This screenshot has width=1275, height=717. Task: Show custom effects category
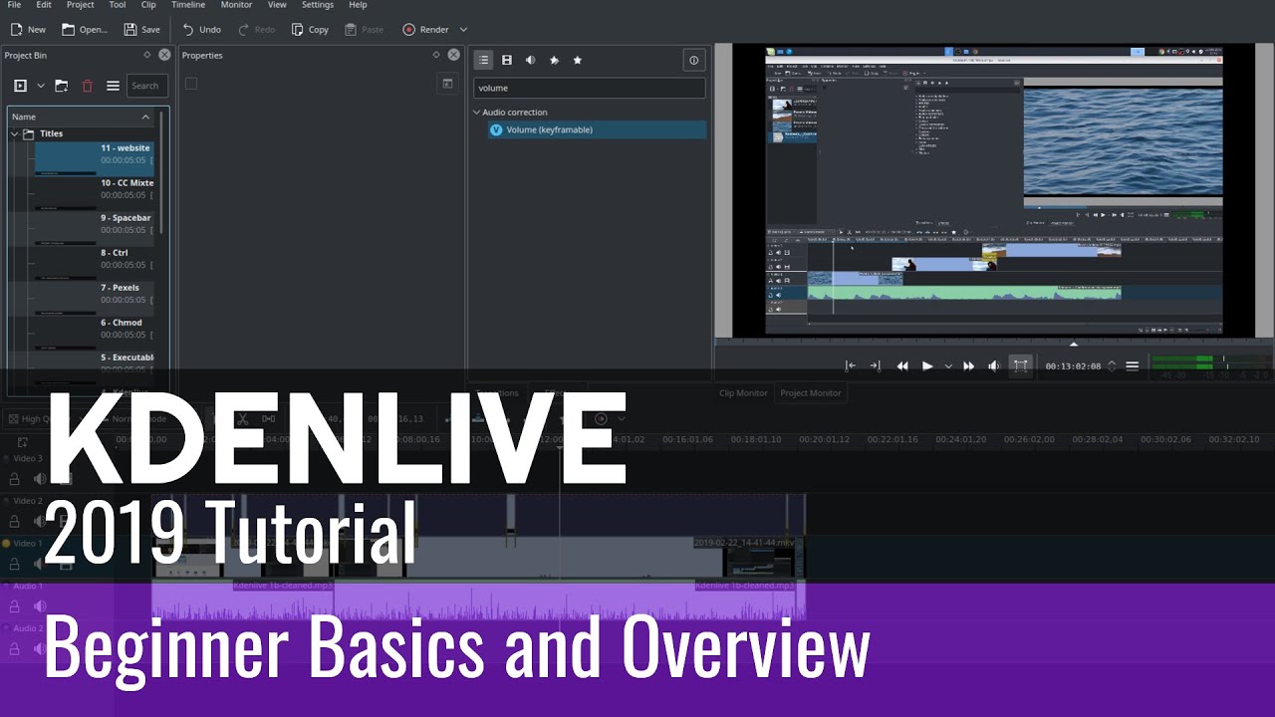point(554,60)
